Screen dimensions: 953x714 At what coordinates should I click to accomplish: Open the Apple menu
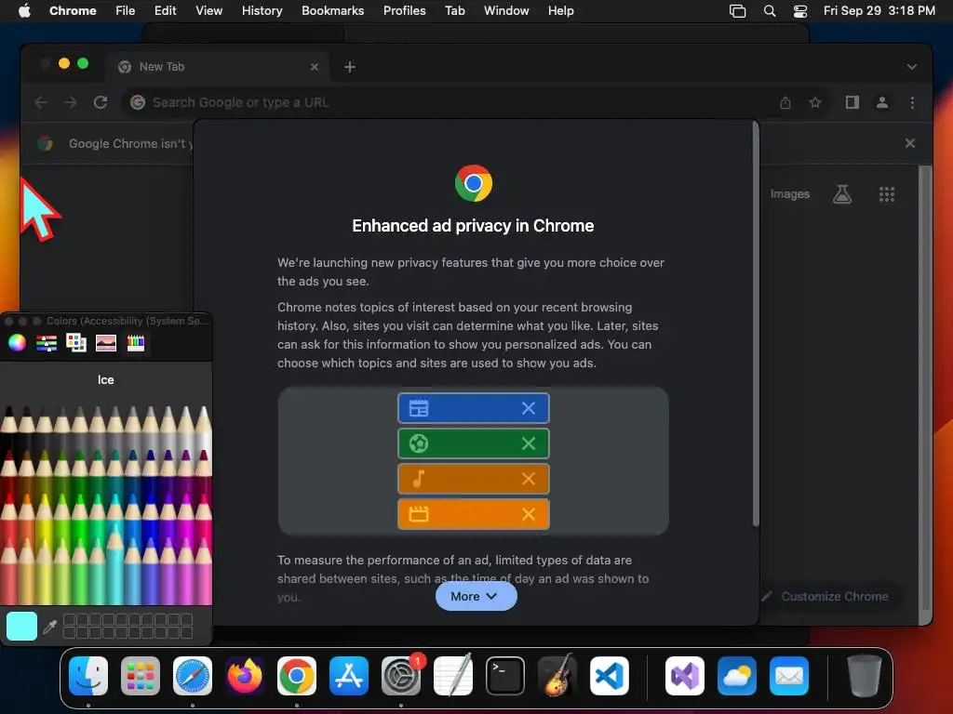[x=24, y=11]
